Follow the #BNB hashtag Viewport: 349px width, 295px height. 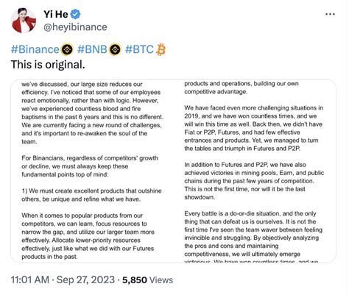[x=92, y=49]
